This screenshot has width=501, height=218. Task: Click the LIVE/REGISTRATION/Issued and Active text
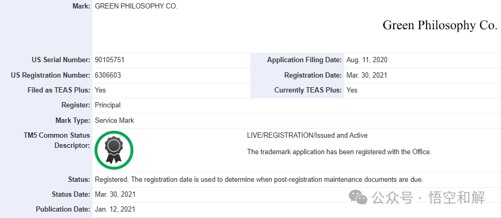[x=307, y=136]
